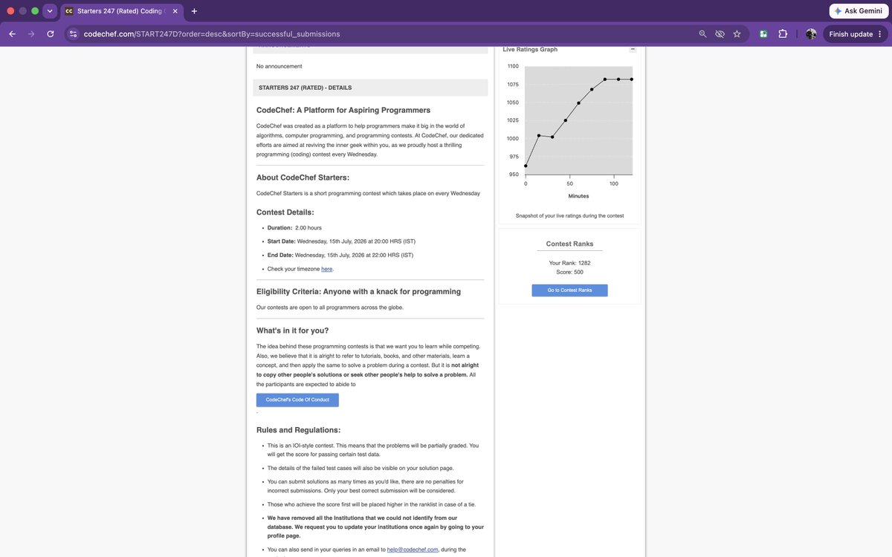Click the URL address bar field
This screenshot has width=892, height=557.
(387, 34)
